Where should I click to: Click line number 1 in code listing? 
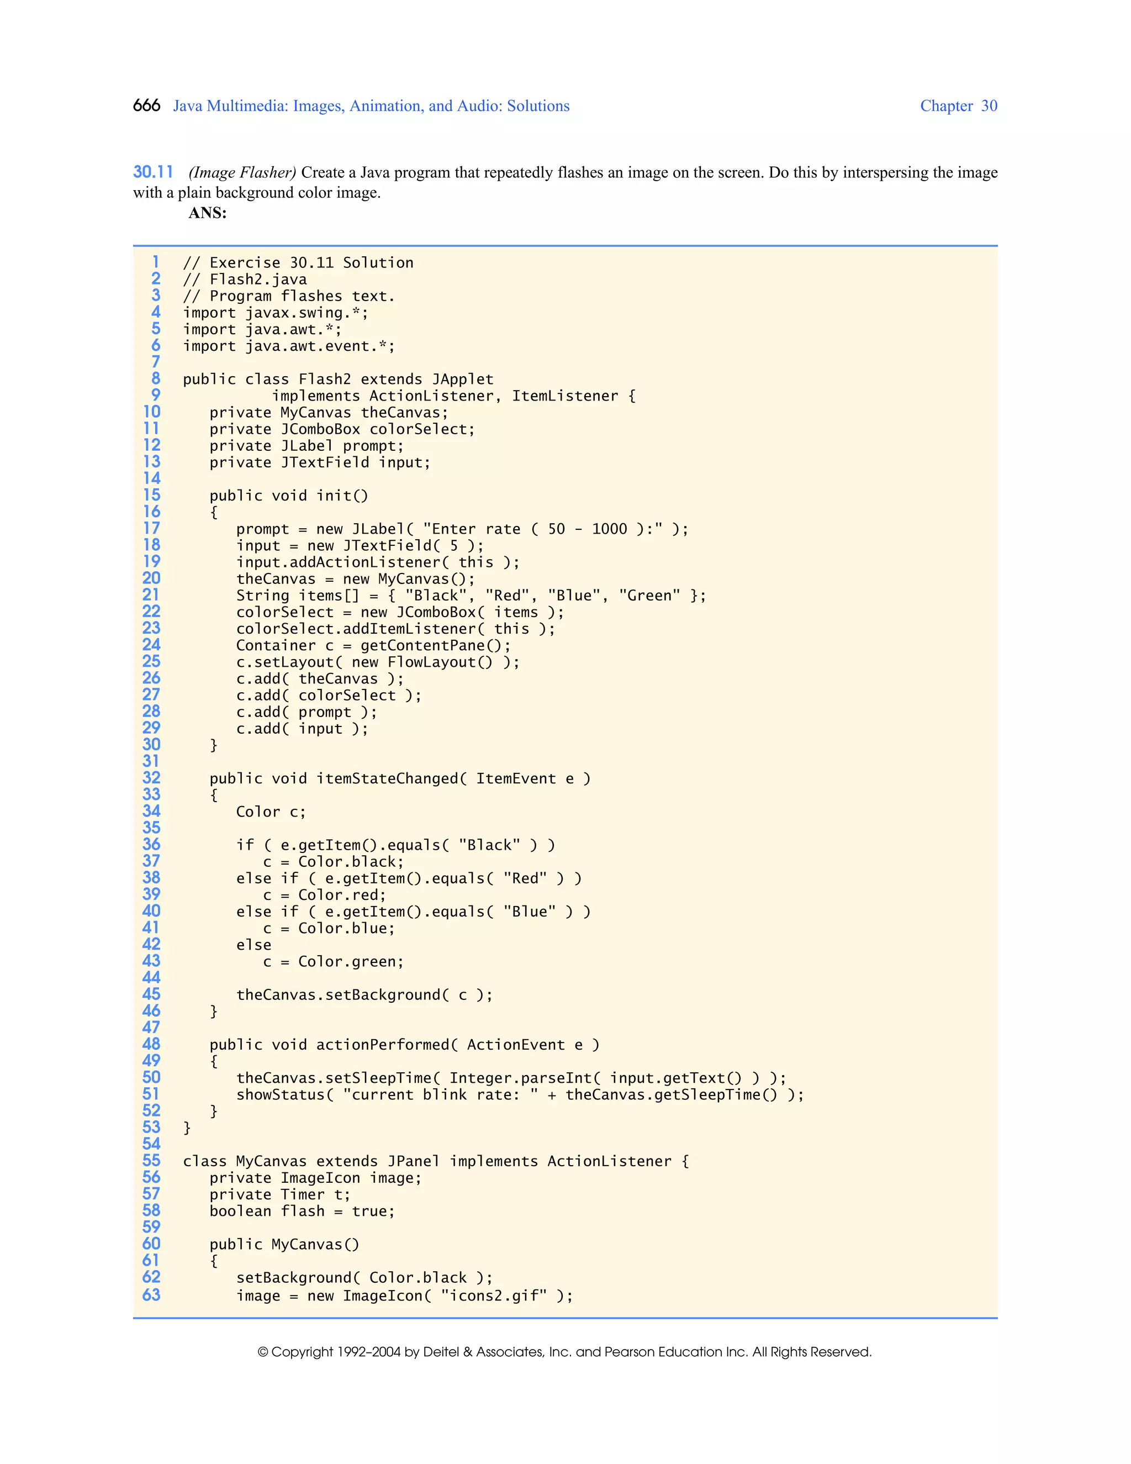tap(155, 262)
